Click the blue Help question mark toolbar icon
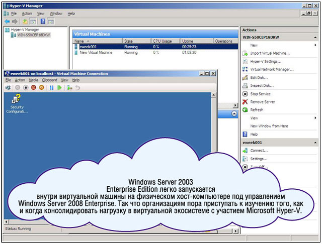322x244 pixels. point(43,21)
